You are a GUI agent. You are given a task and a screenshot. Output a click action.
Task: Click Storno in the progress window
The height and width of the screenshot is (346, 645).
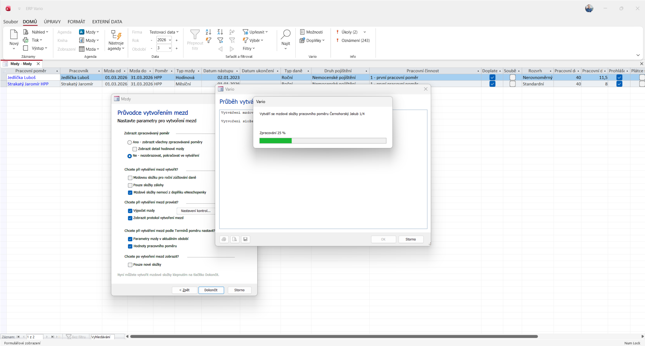point(411,239)
